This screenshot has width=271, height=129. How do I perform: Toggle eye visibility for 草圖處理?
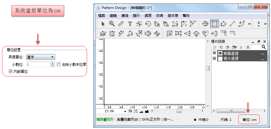click(x=220, y=54)
